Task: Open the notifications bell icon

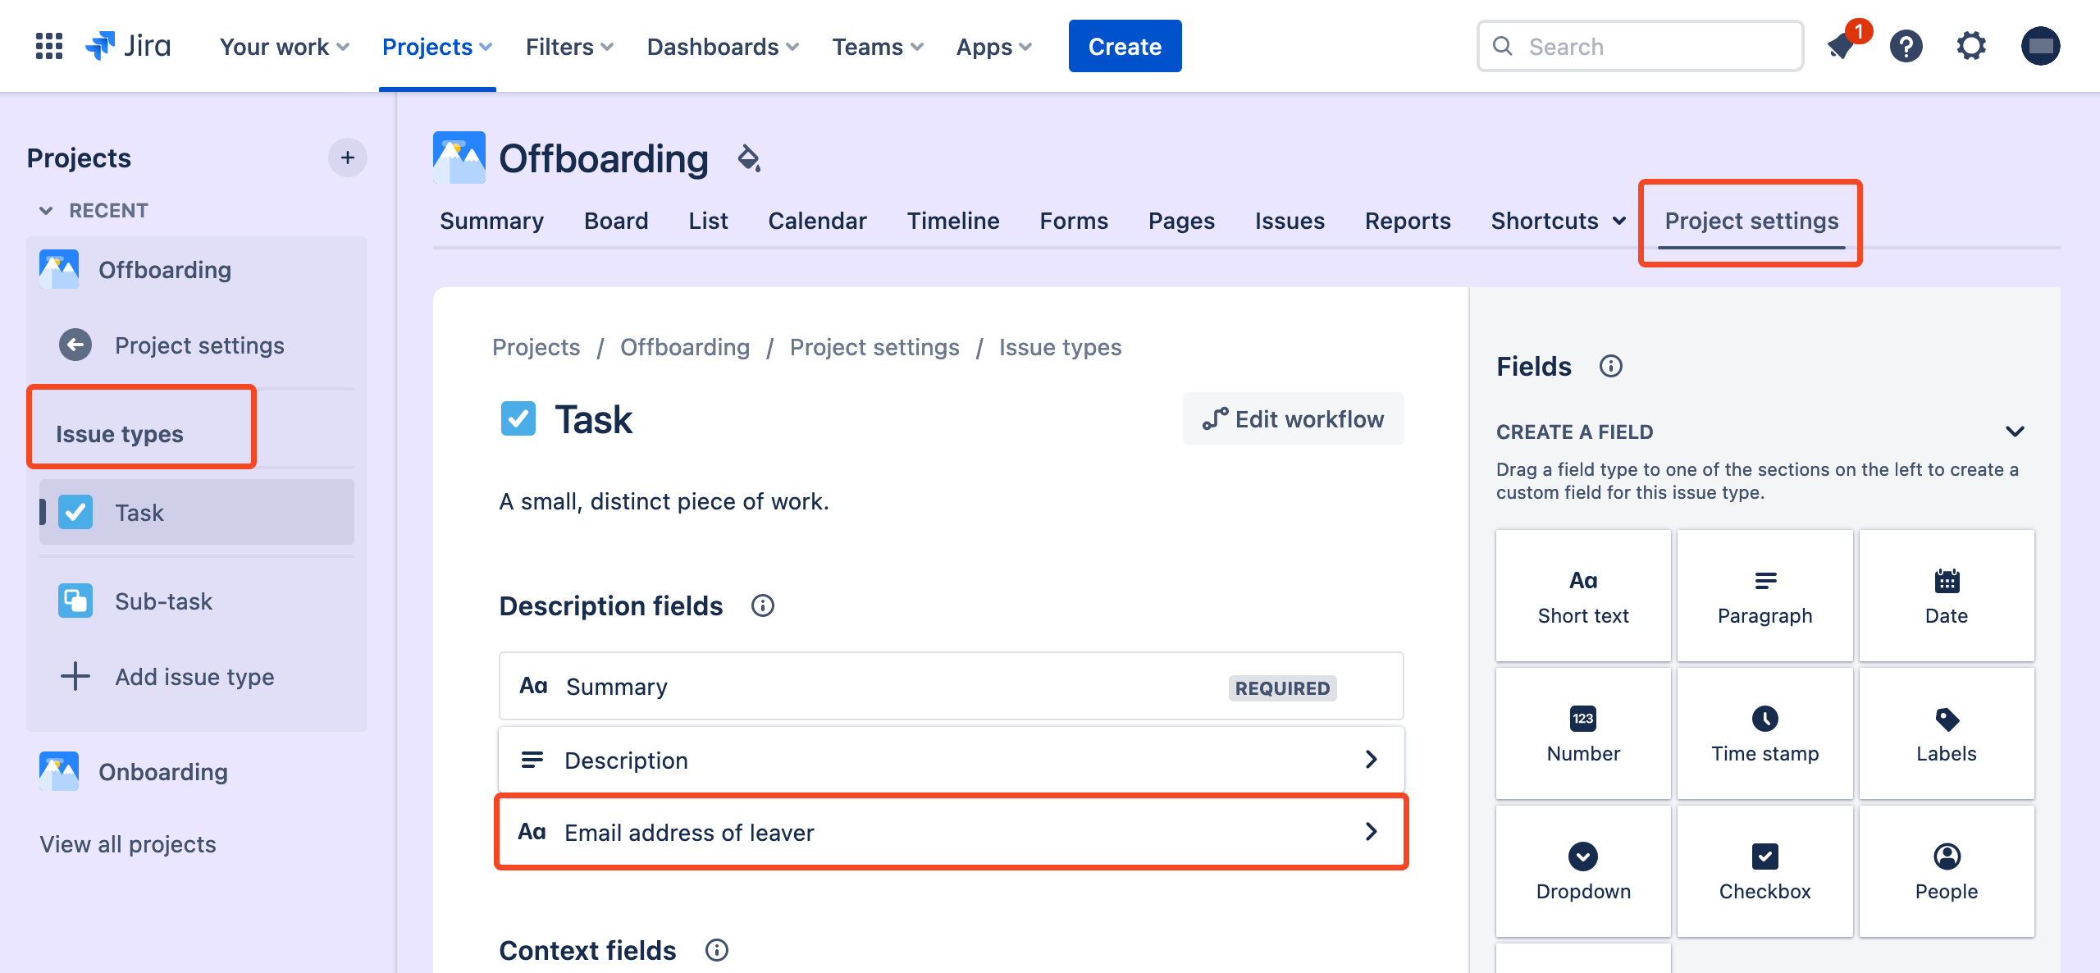Action: pyautogui.click(x=1843, y=46)
